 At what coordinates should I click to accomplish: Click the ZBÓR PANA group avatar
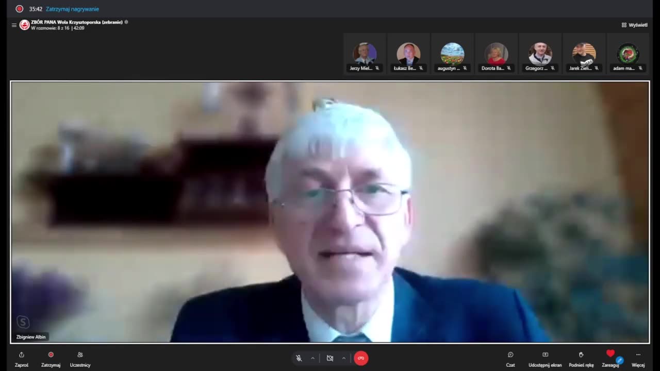point(24,25)
